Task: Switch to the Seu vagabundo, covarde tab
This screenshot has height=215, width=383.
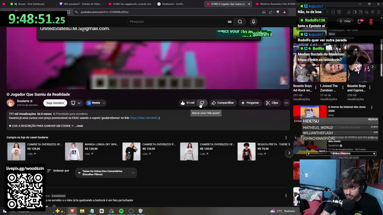Action: [130, 4]
